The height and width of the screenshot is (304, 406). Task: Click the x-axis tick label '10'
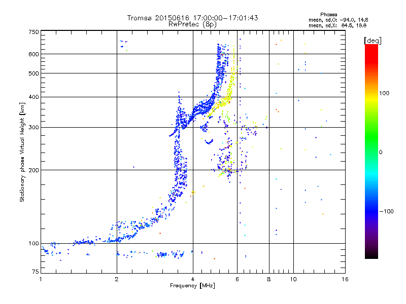[x=293, y=279]
